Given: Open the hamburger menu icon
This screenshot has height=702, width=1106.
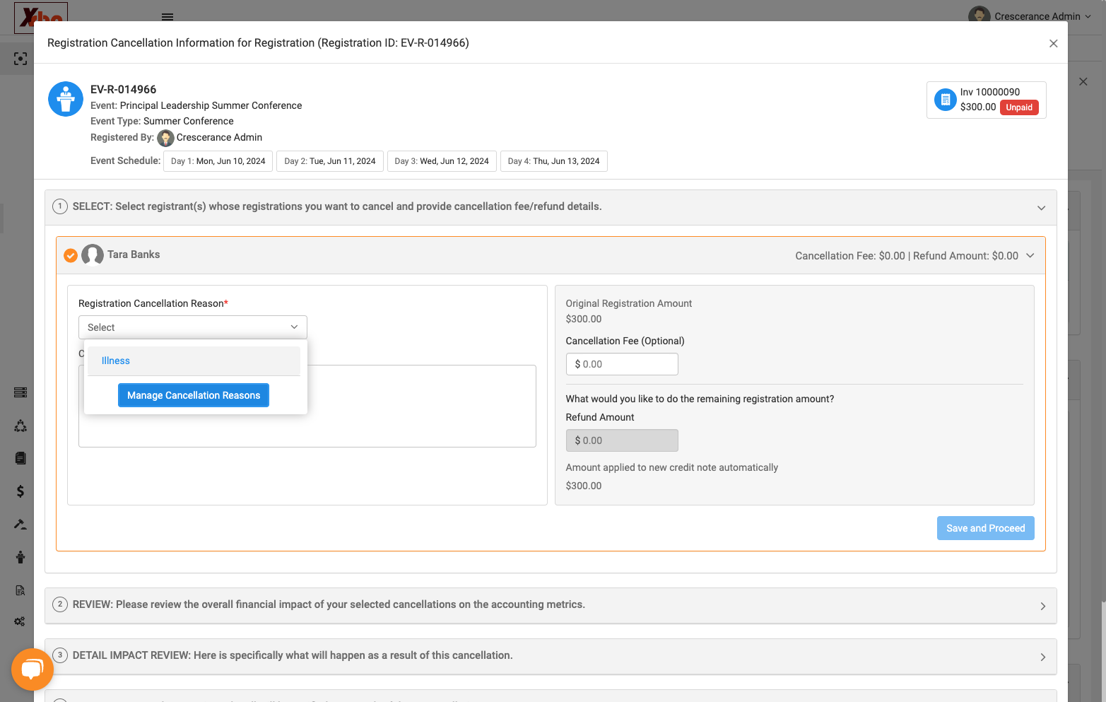Looking at the screenshot, I should (167, 16).
